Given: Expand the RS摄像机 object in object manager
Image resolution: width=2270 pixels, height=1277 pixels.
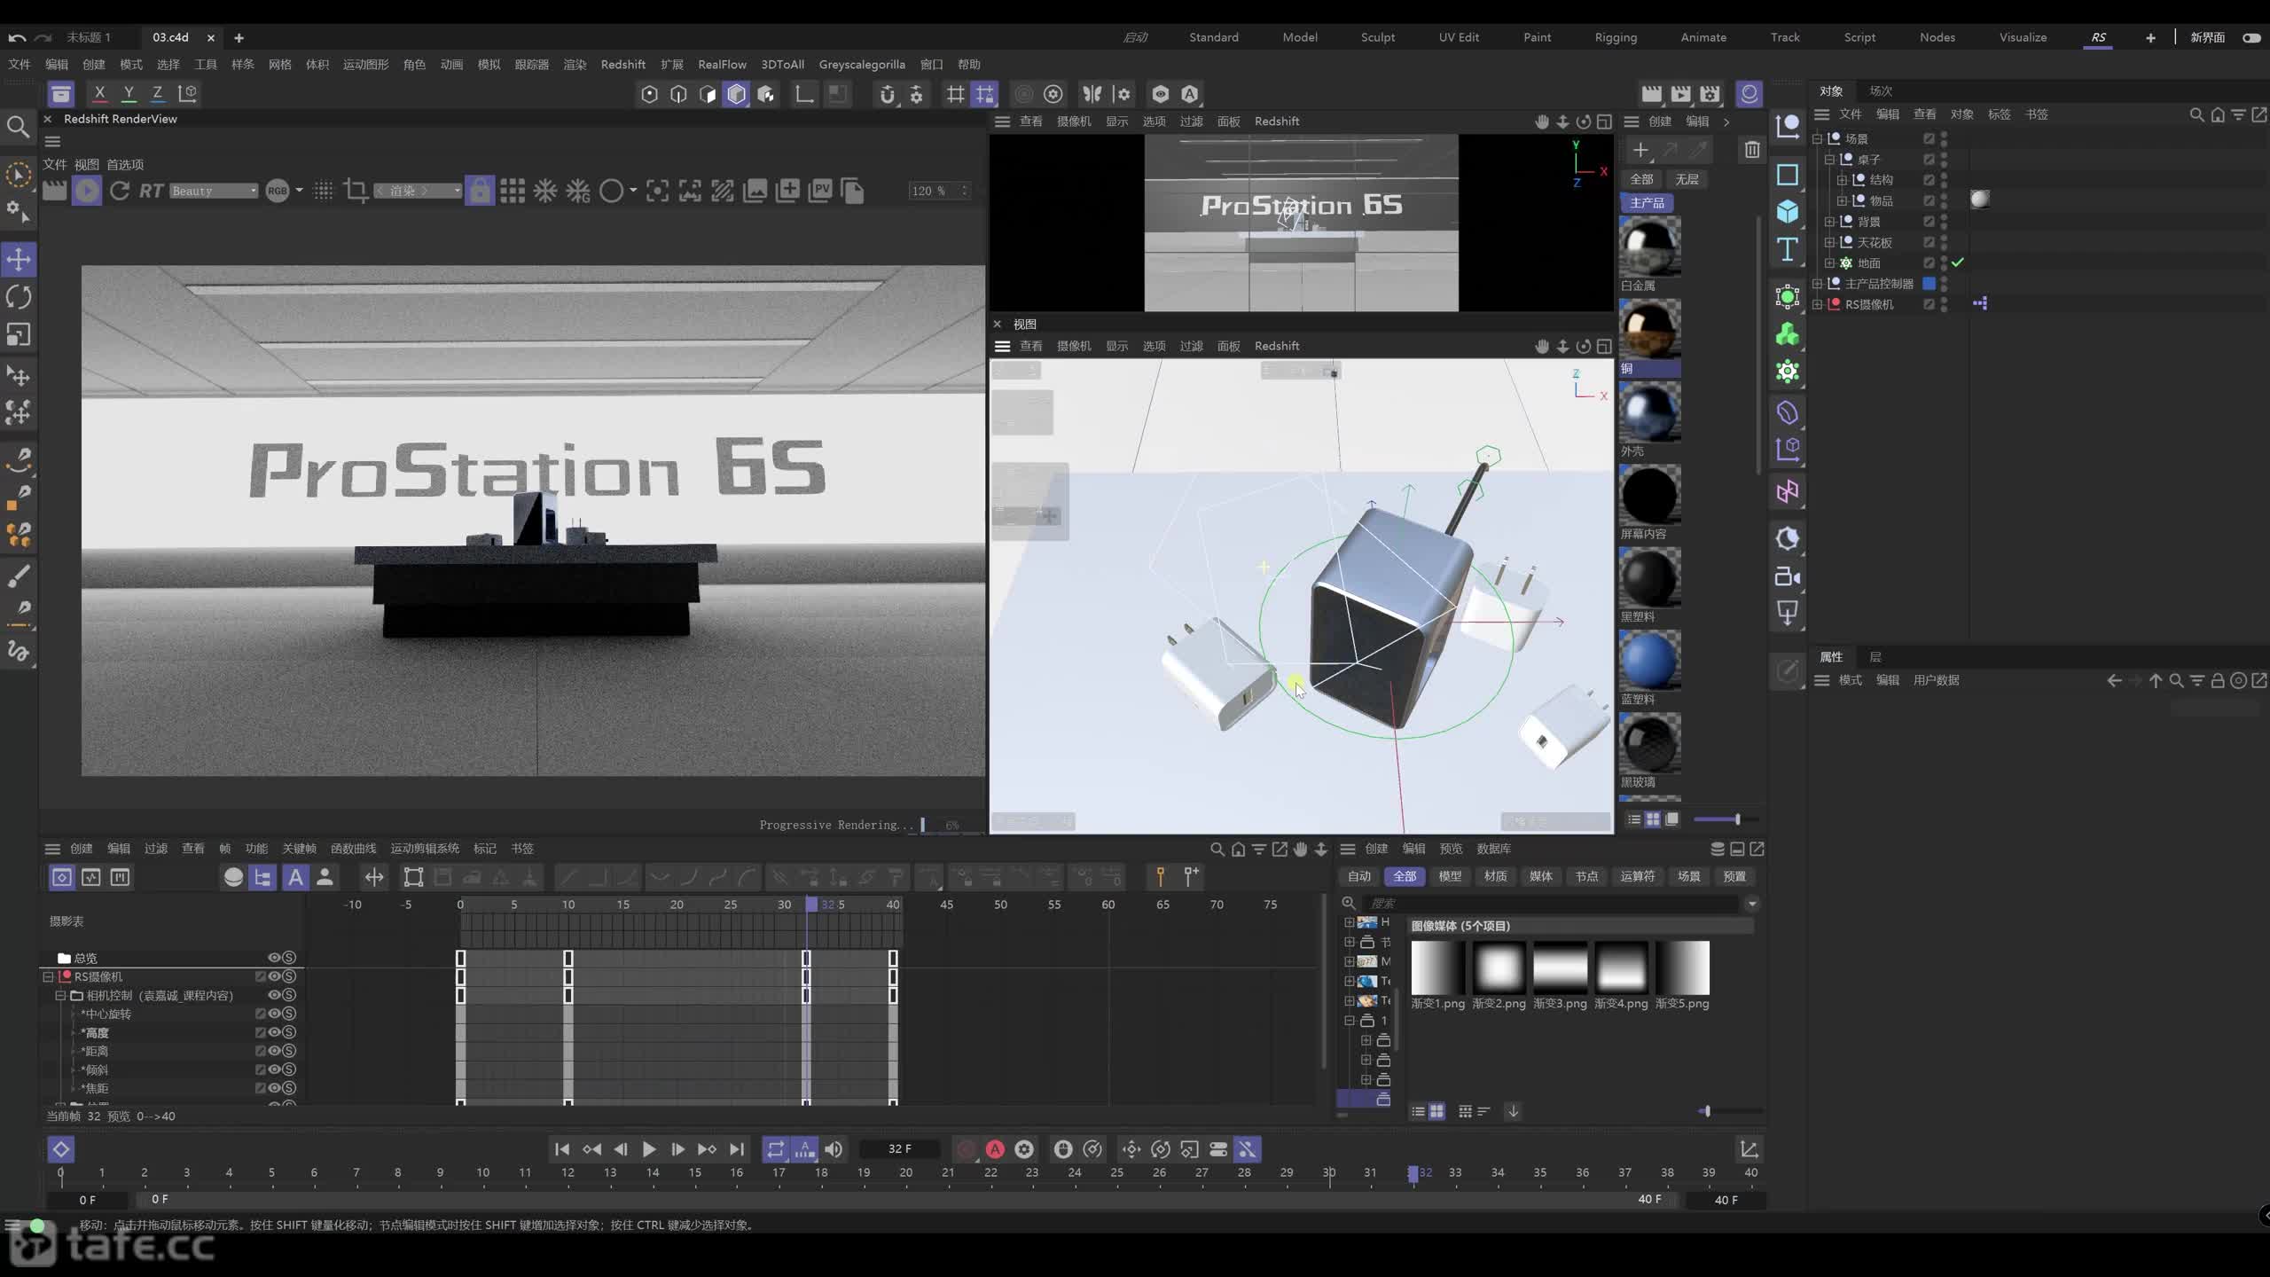Looking at the screenshot, I should tap(1817, 304).
